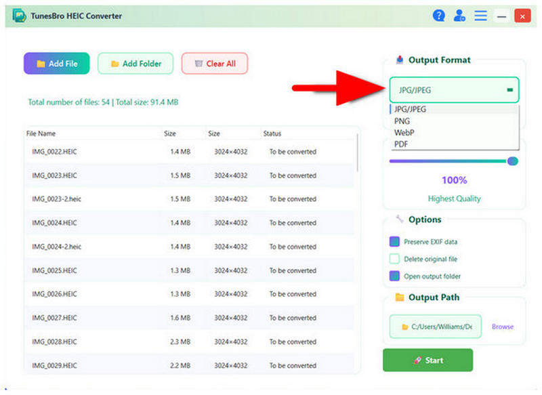Click the 2.3 MB size cell
Viewport: 542px width, 395px height.
coord(180,341)
